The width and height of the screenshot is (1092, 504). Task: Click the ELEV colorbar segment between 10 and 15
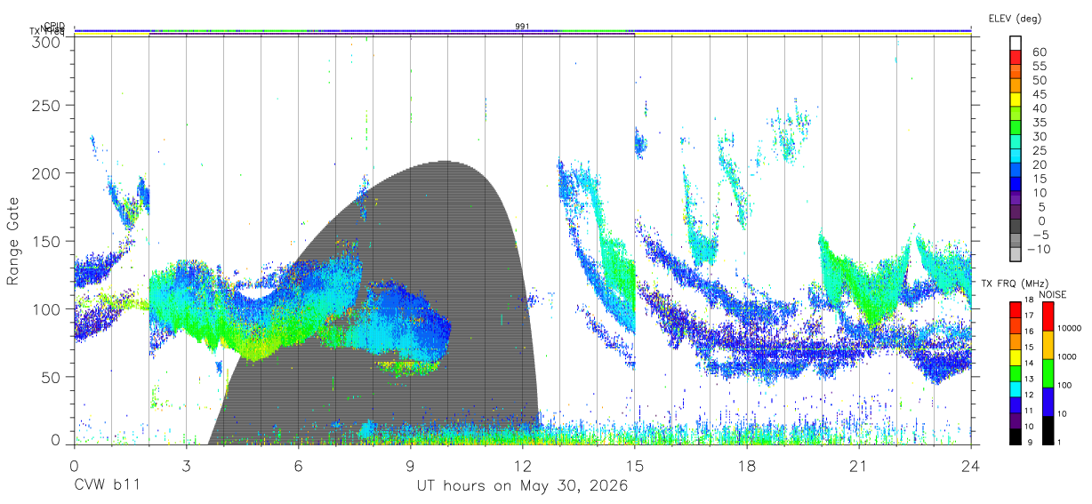[x=1016, y=186]
